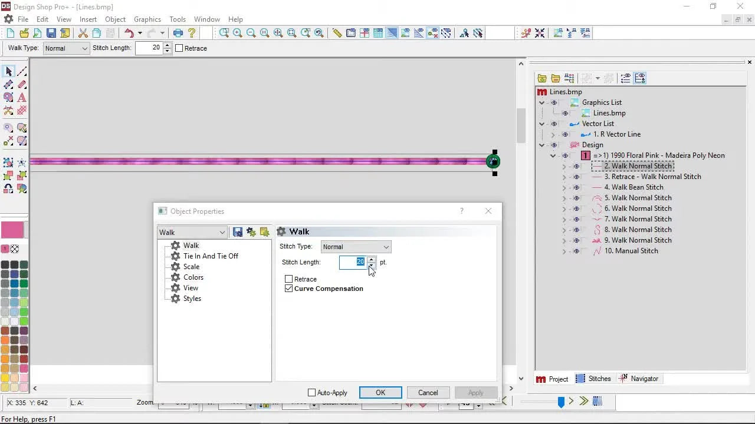755x424 pixels.
Task: Select the Styles property page
Action: point(192,299)
